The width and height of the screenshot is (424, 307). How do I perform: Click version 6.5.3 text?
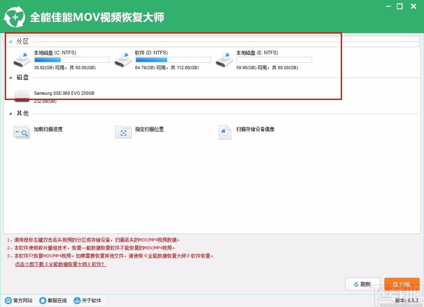[407, 300]
